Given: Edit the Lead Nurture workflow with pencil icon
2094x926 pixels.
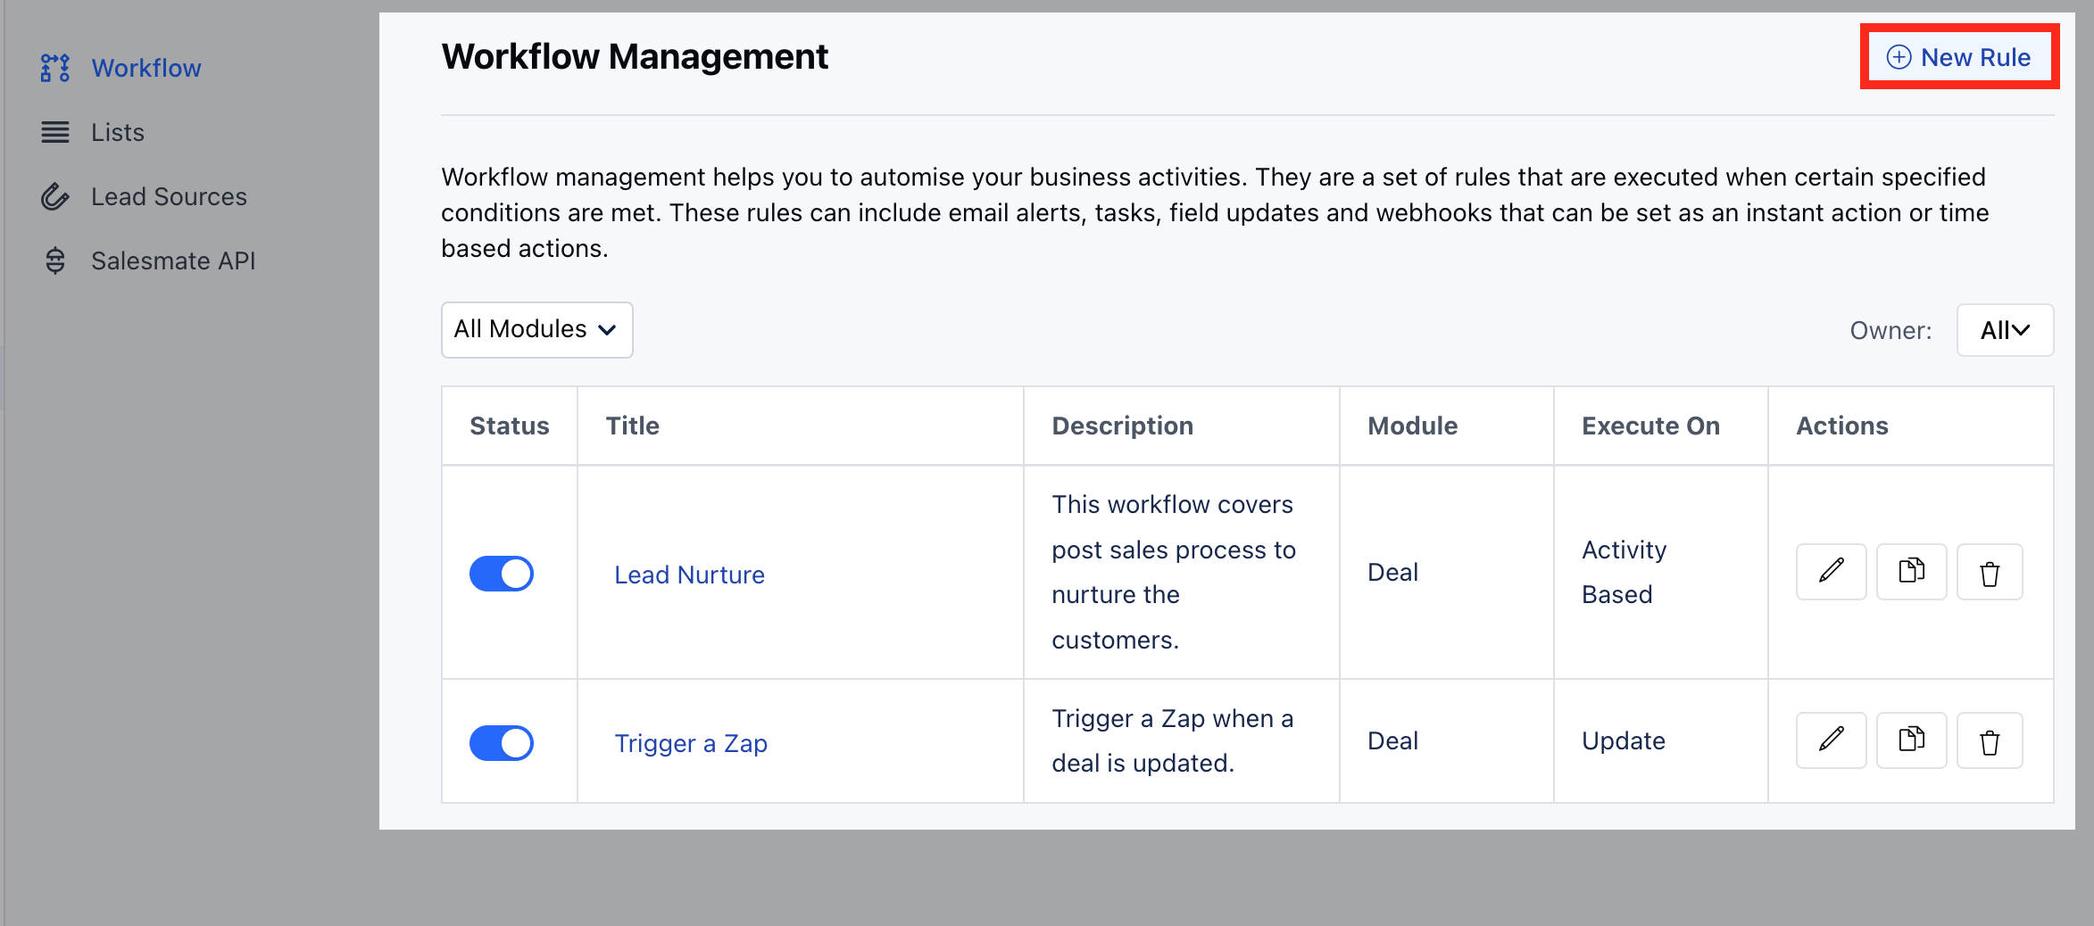Looking at the screenshot, I should 1831,572.
